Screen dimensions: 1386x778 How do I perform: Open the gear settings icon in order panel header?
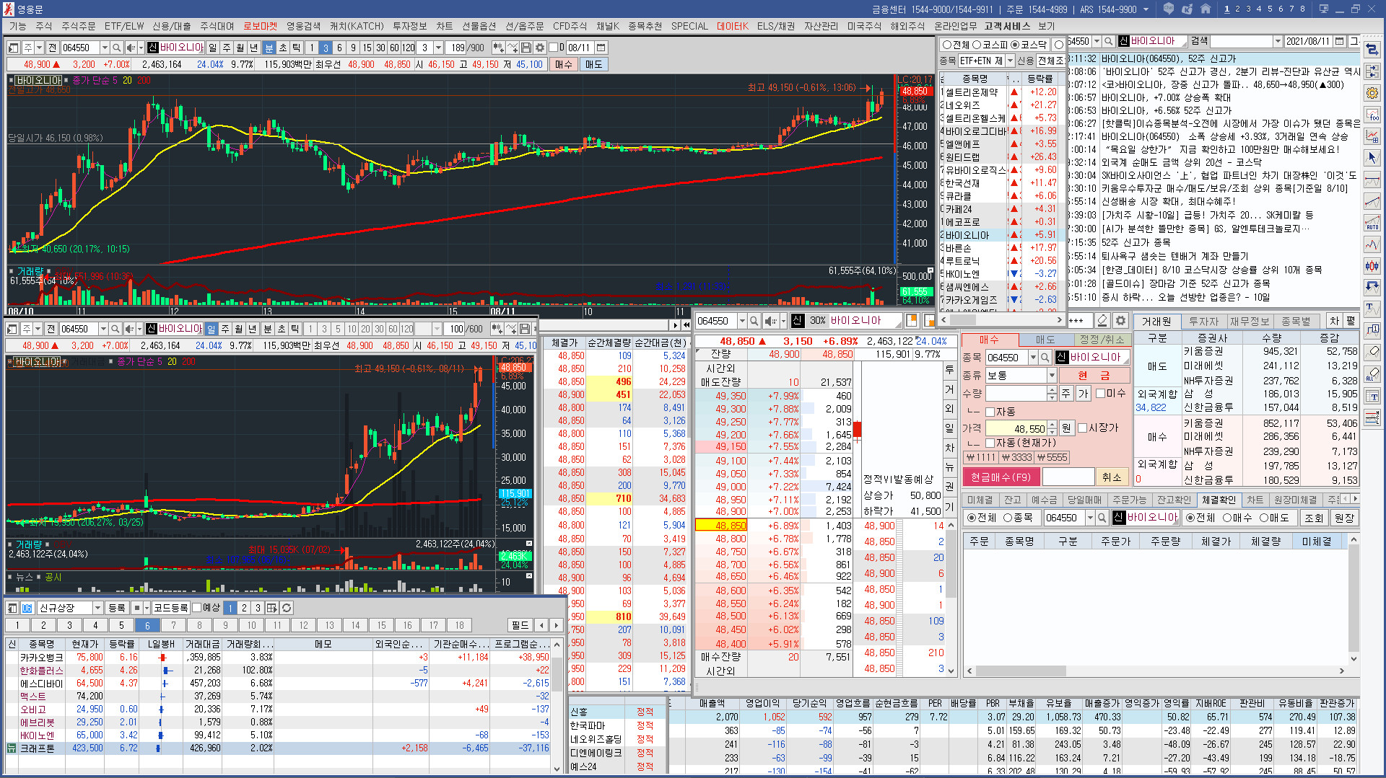(x=1120, y=321)
